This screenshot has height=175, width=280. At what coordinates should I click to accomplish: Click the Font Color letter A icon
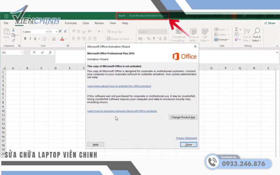[62, 38]
